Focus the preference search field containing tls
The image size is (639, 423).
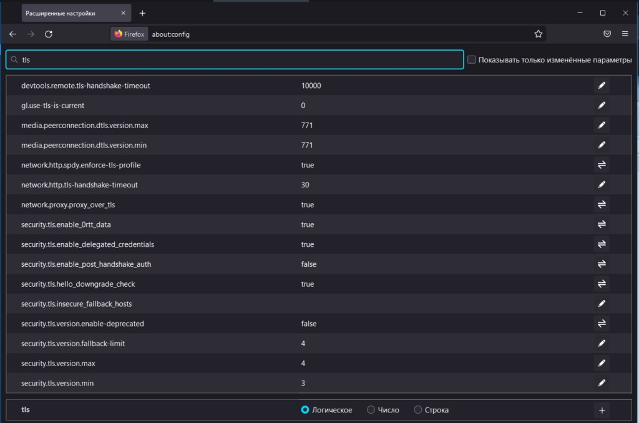pos(235,59)
